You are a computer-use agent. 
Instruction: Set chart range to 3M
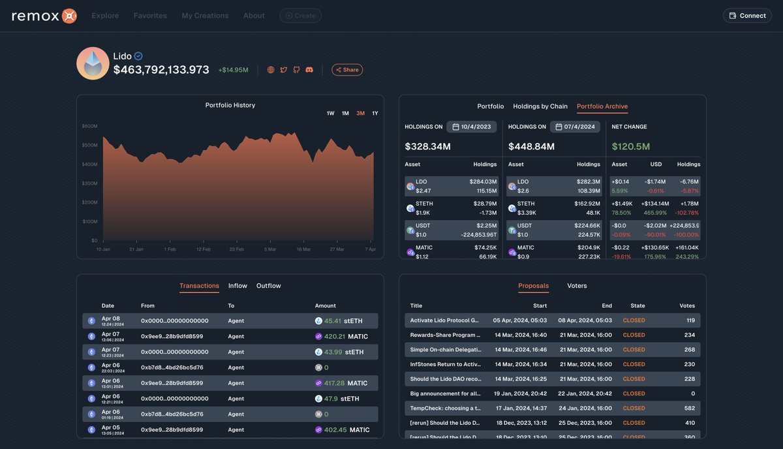tap(360, 114)
